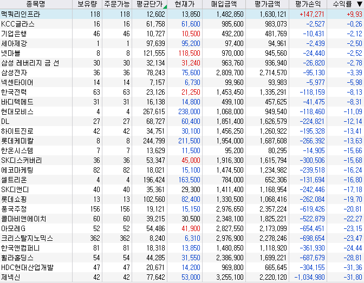
Task: Select the 맥쿼리인프라 row
Action: [x=182, y=14]
